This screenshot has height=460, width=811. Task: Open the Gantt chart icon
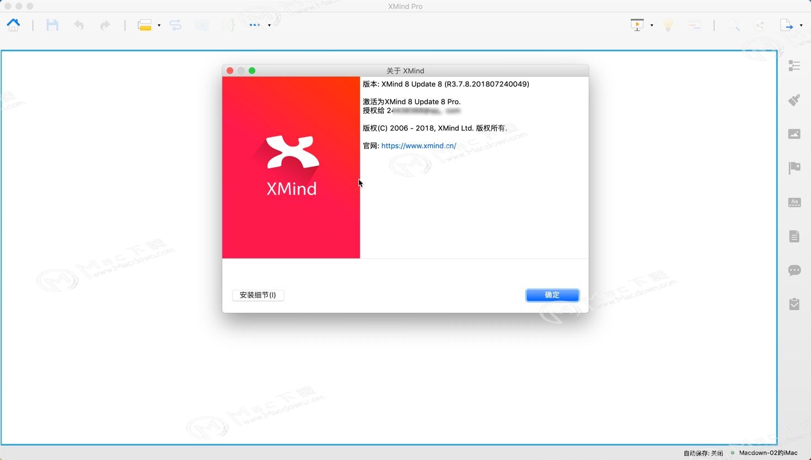pyautogui.click(x=695, y=25)
